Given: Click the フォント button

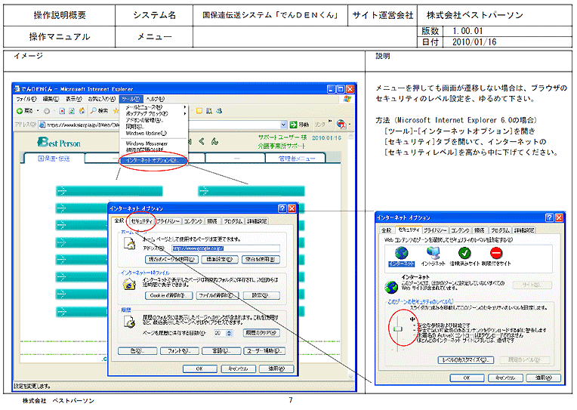Looking at the screenshot, I should (180, 351).
